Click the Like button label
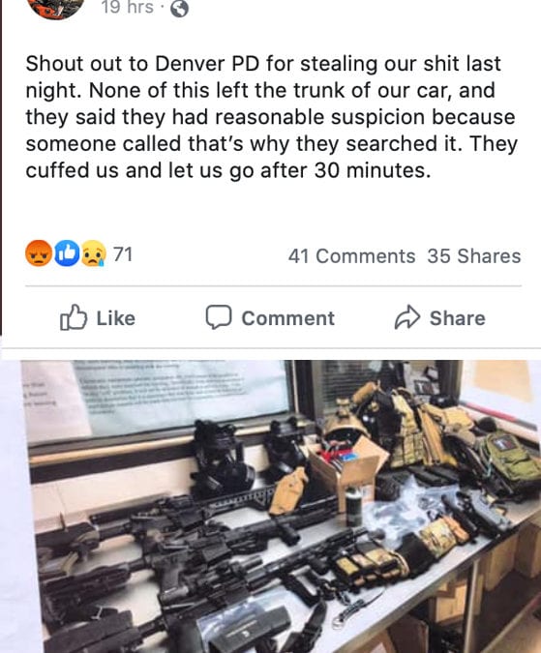The image size is (541, 653). (116, 318)
